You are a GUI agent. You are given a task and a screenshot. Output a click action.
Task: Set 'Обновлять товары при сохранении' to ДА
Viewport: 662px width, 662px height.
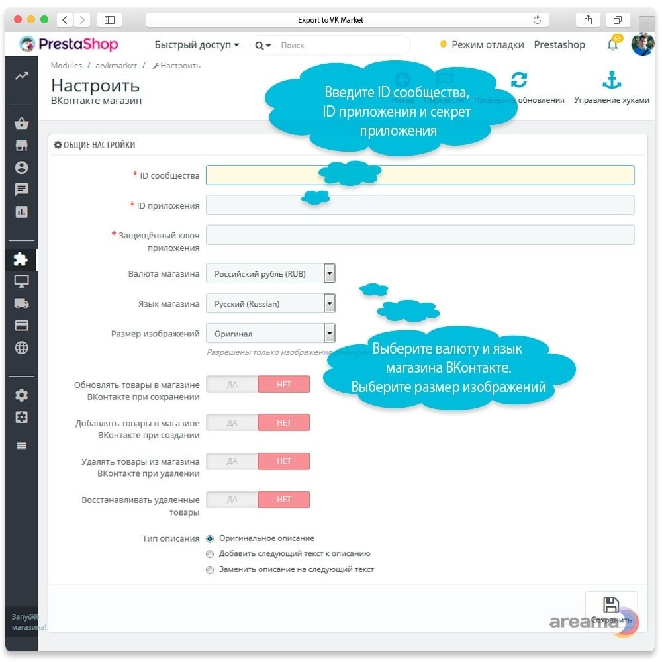point(232,385)
